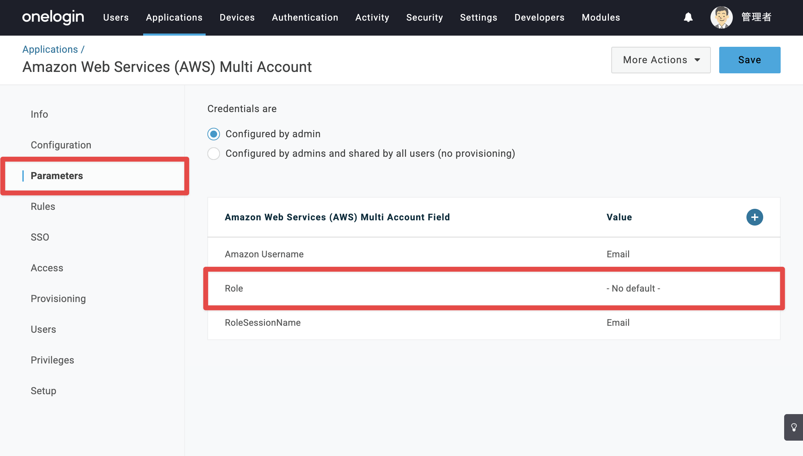Click the OneLogin logo
The image size is (803, 456).
pos(53,17)
